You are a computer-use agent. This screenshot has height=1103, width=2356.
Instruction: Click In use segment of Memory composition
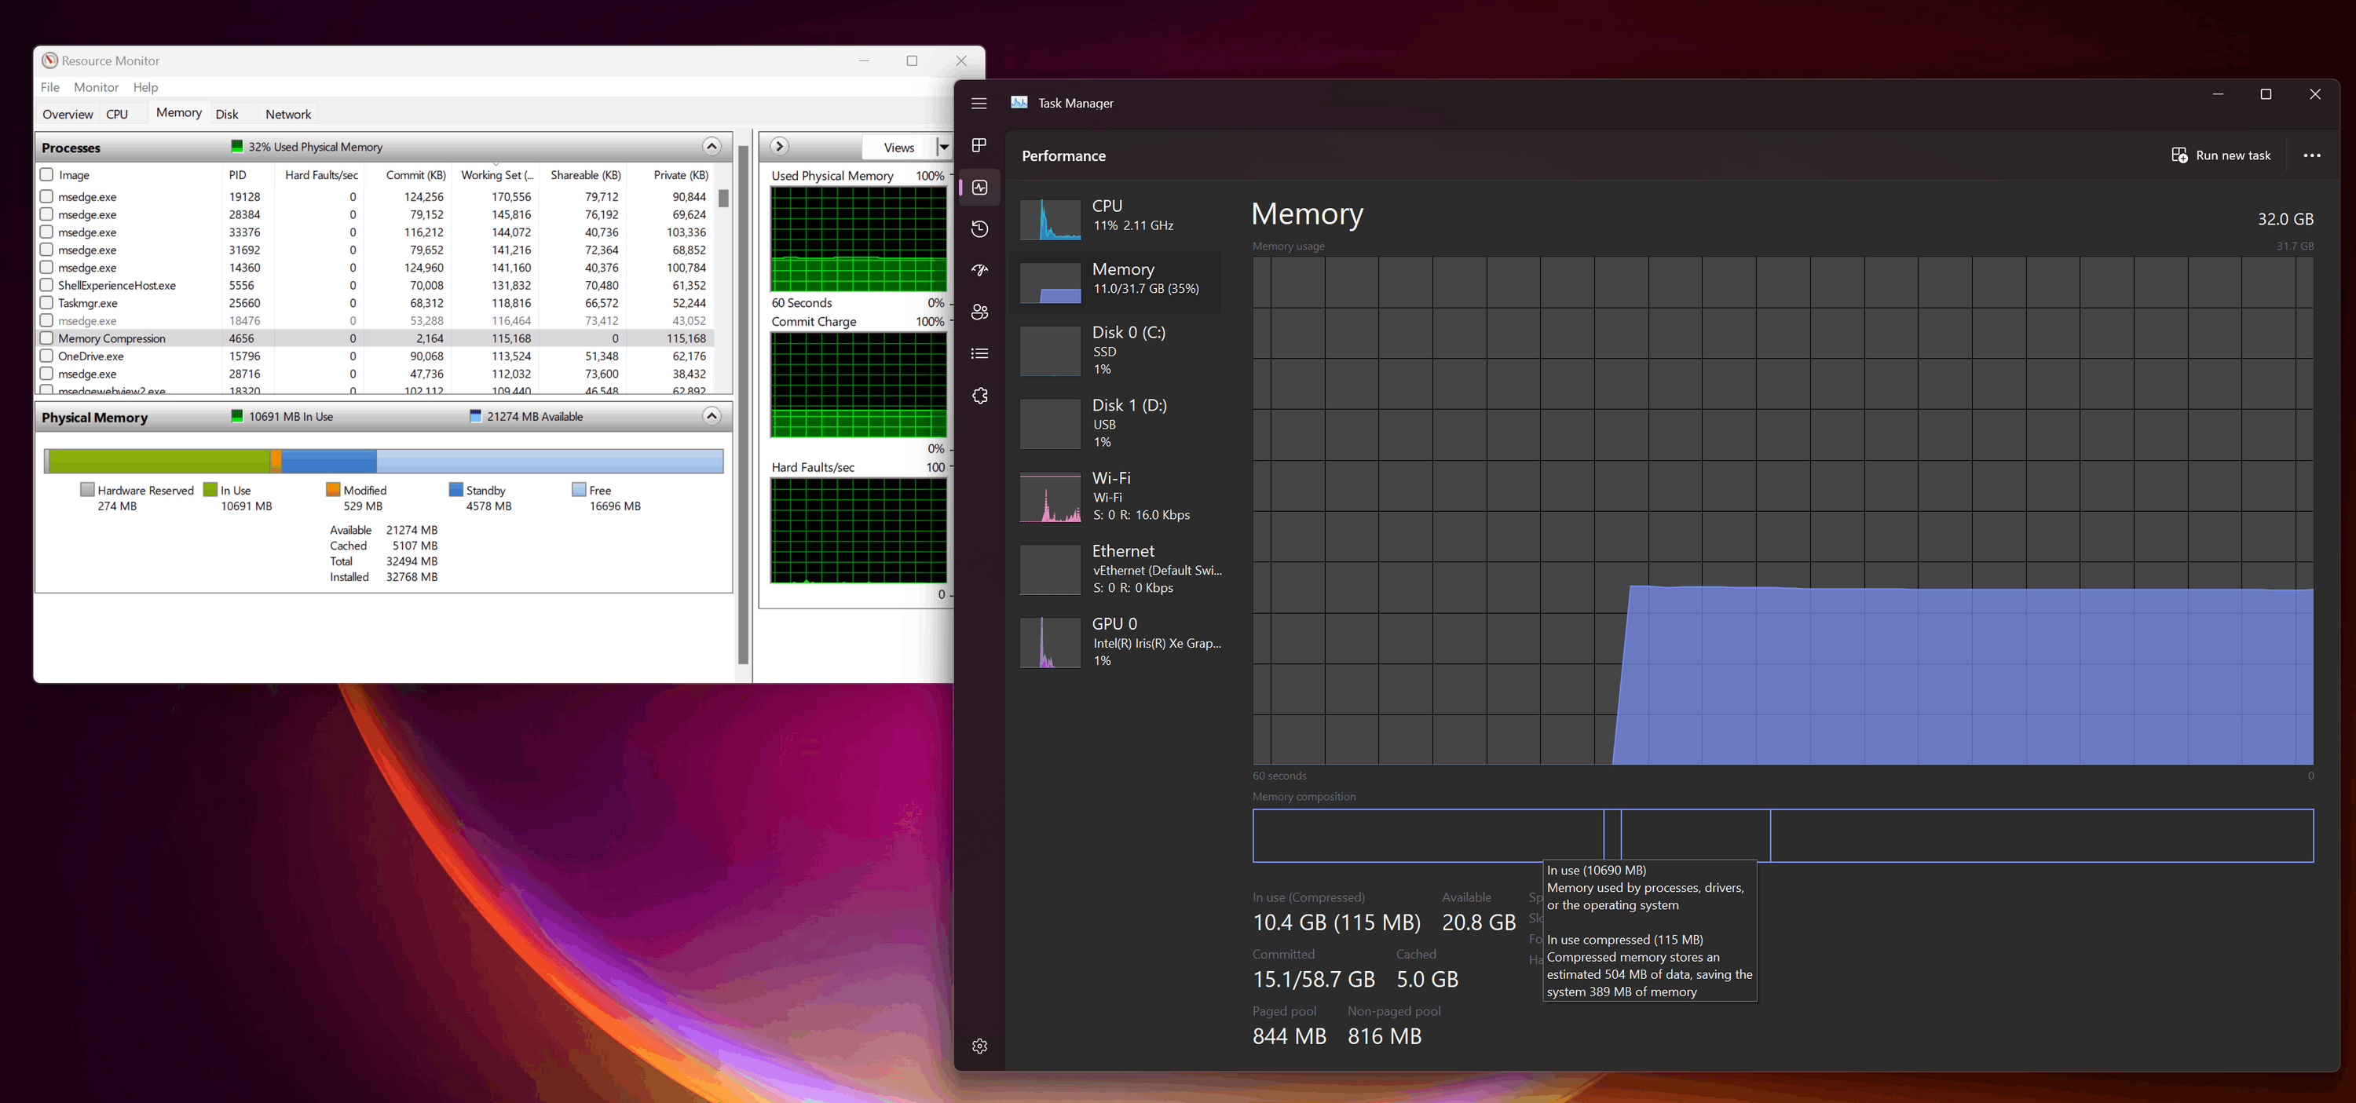coord(1428,835)
